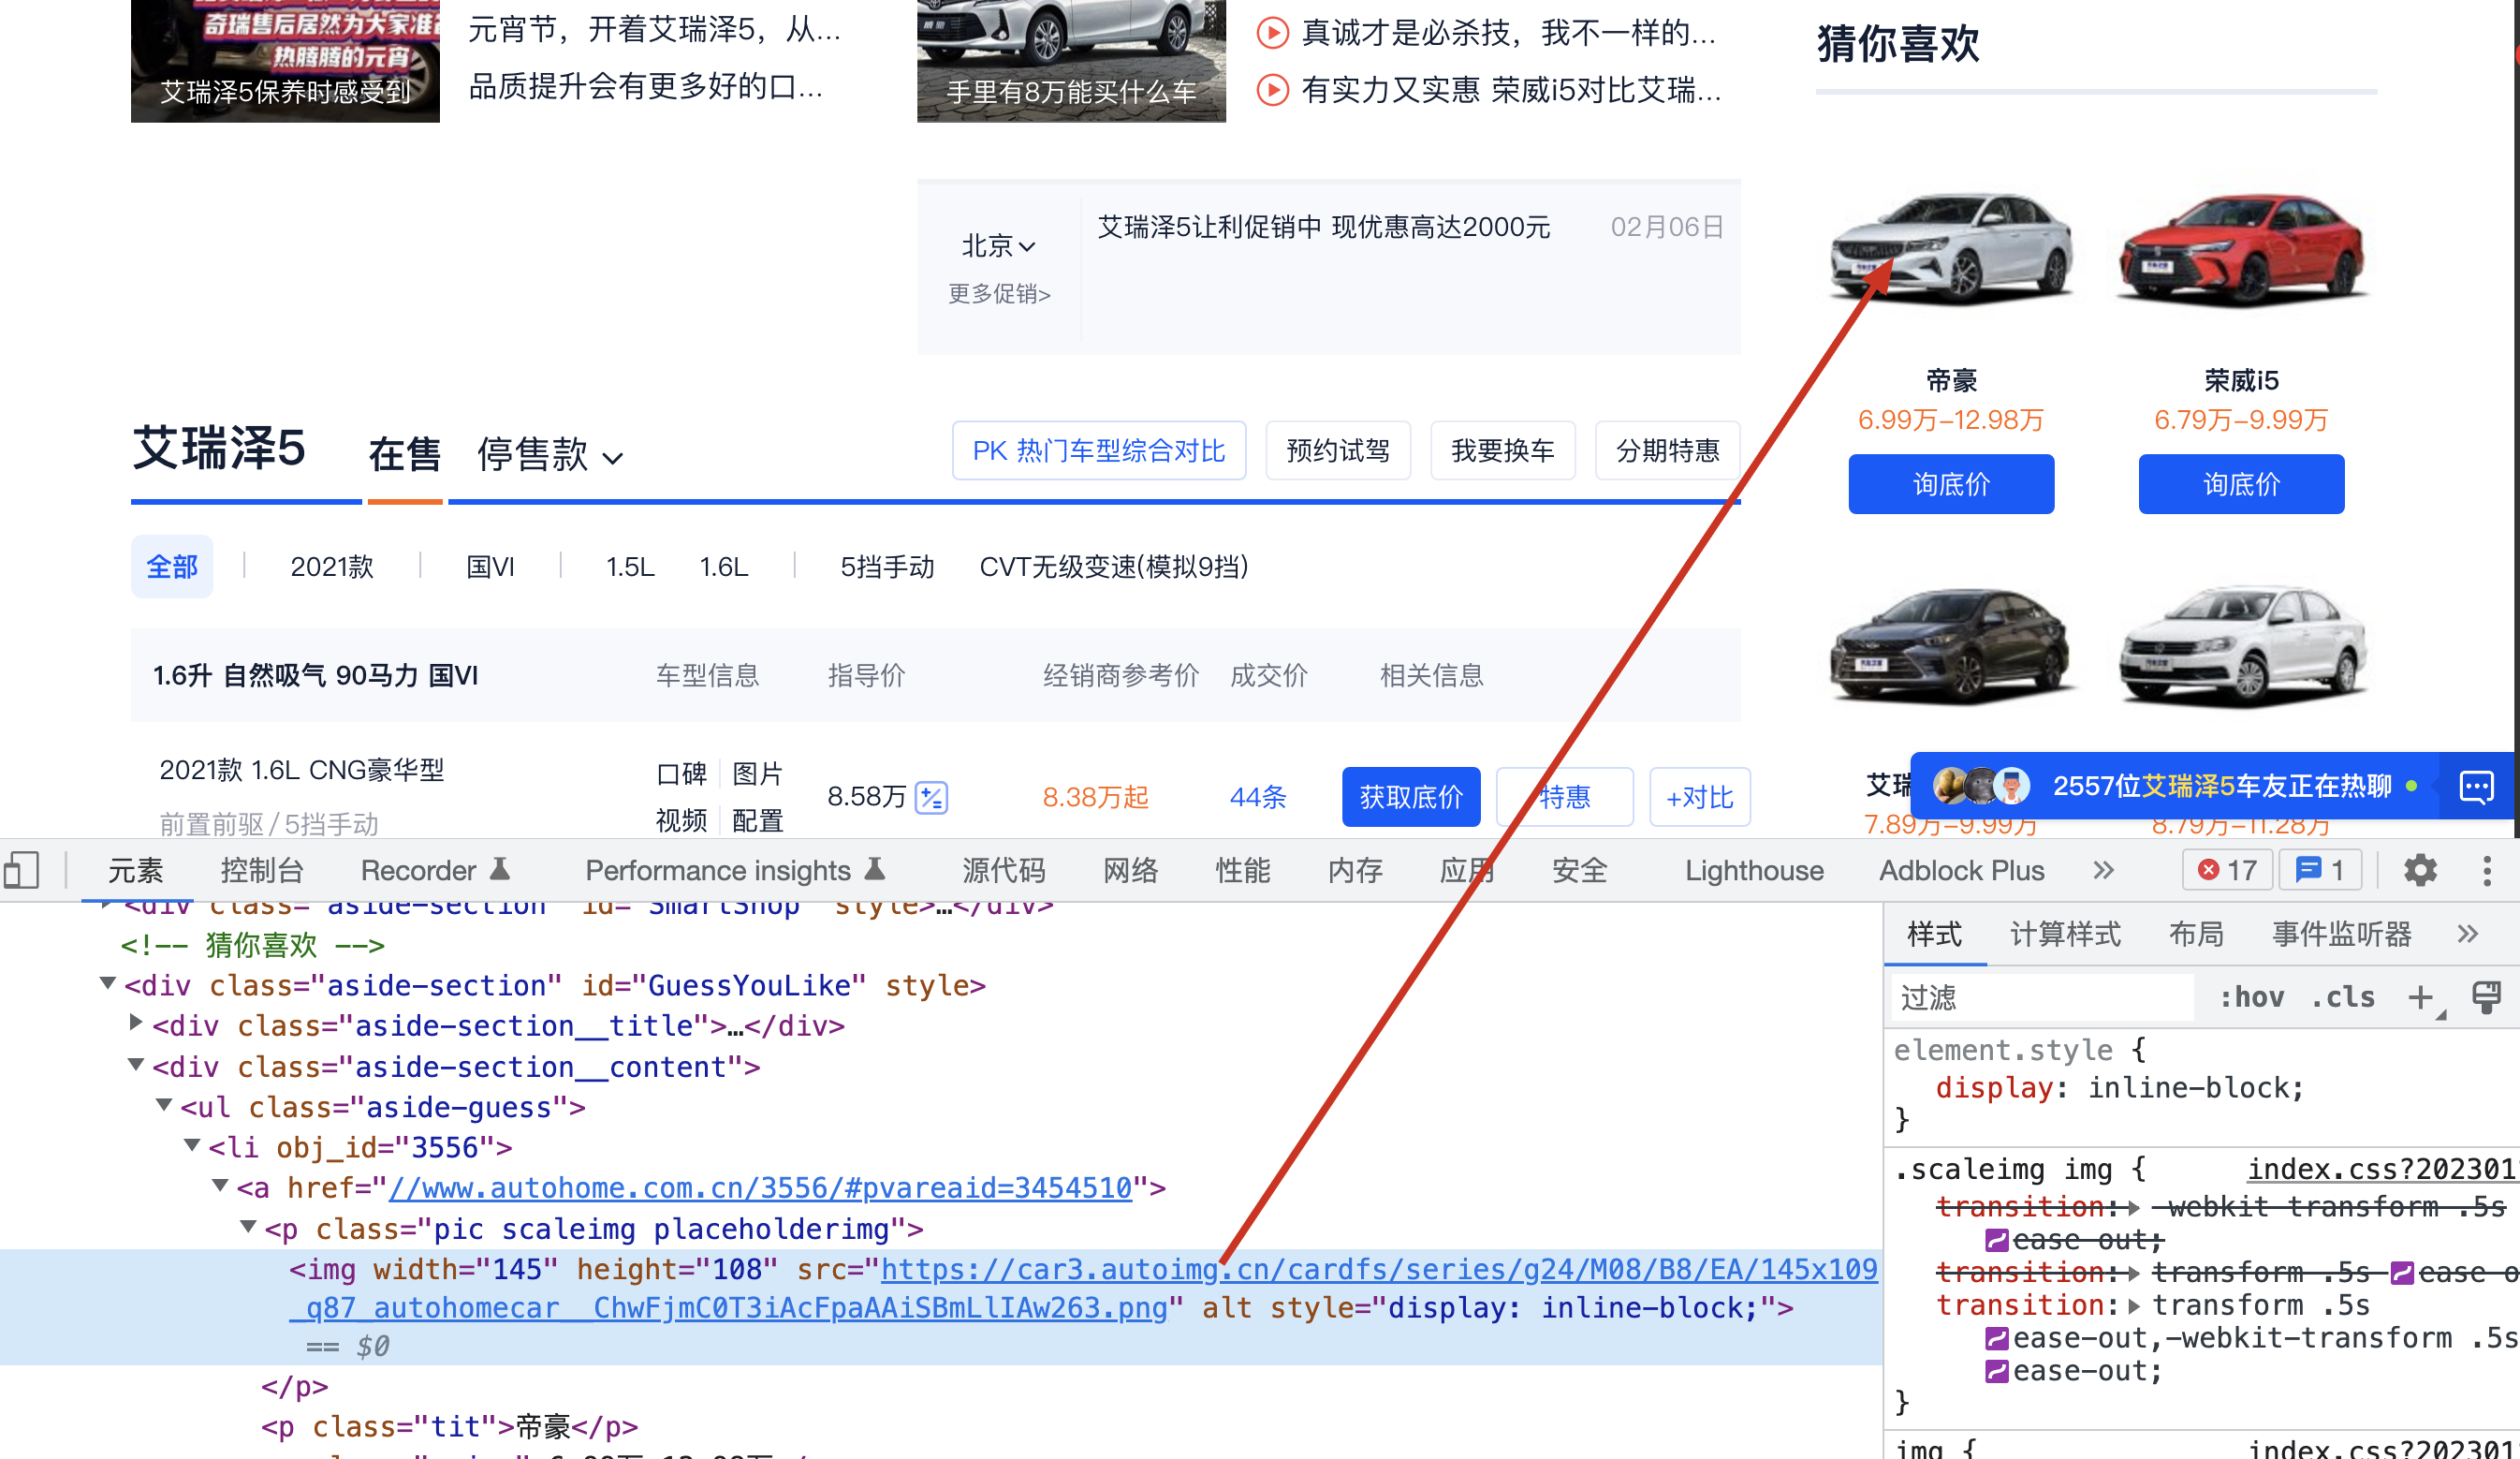
Task: Open 手里有8万能买什么车 video thumbnail
Action: tap(1070, 60)
